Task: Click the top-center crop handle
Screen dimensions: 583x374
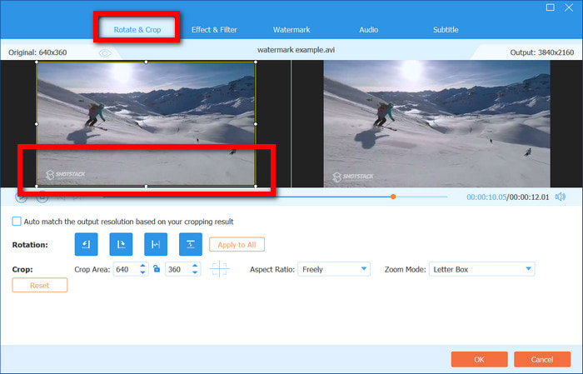Action: [146, 62]
